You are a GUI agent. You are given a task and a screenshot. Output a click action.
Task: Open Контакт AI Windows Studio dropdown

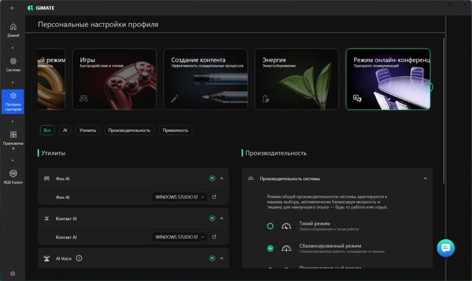tap(179, 237)
